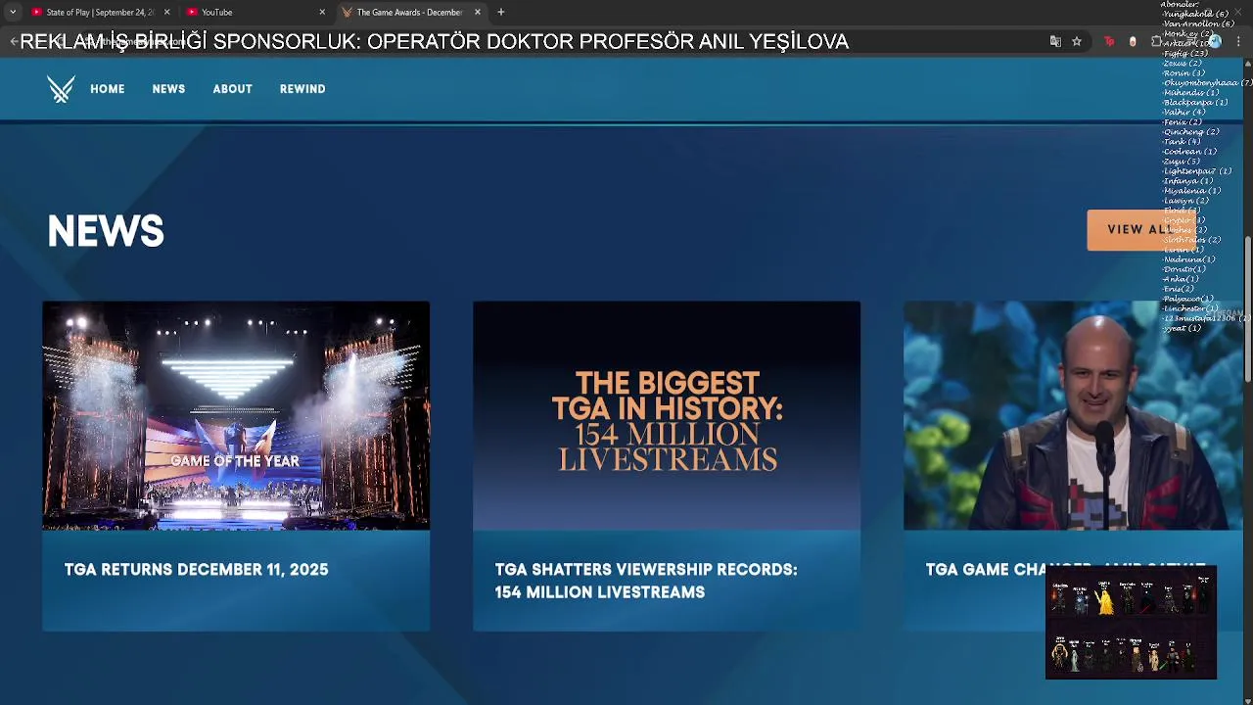Click the red Tp extension icon
The image size is (1253, 705).
tap(1109, 41)
